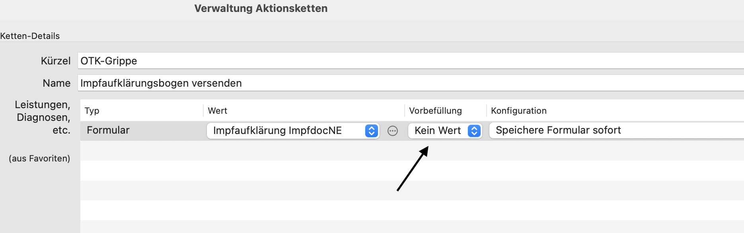This screenshot has width=744, height=233.
Task: Click blue arrows of Impfaufklärung ImpfdocNE selector
Action: 371,131
